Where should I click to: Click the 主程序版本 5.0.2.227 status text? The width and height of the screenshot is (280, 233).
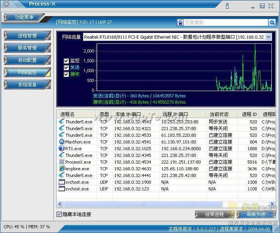[x=192, y=229]
